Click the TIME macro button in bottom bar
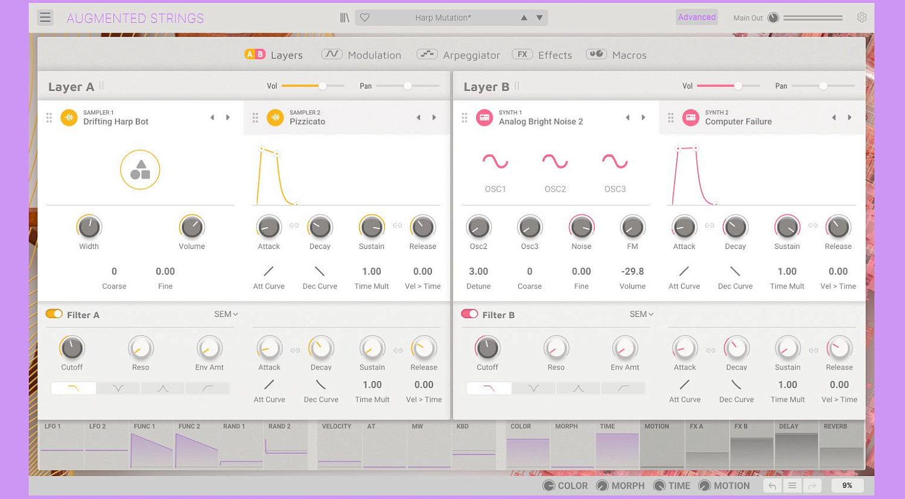Screen dimensions: 905x499 tap(672, 486)
